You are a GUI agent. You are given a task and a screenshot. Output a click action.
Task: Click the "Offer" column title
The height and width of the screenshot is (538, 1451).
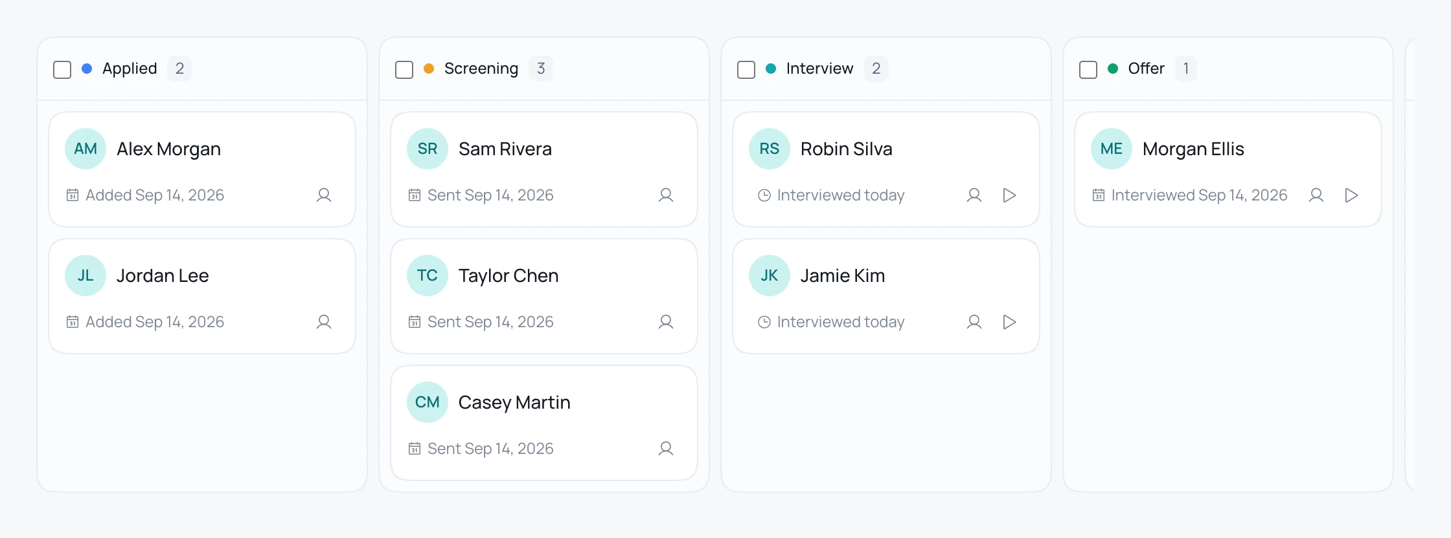click(x=1146, y=69)
